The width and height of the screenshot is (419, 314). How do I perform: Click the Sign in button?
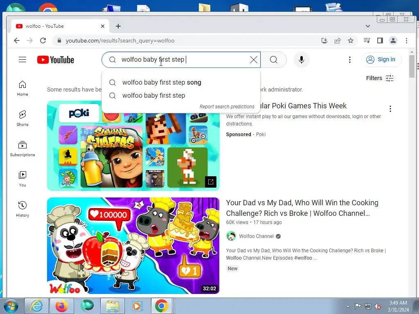click(x=381, y=60)
